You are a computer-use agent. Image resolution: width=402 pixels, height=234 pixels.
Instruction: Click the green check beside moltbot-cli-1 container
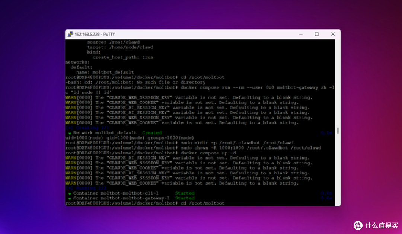[x=70, y=193]
